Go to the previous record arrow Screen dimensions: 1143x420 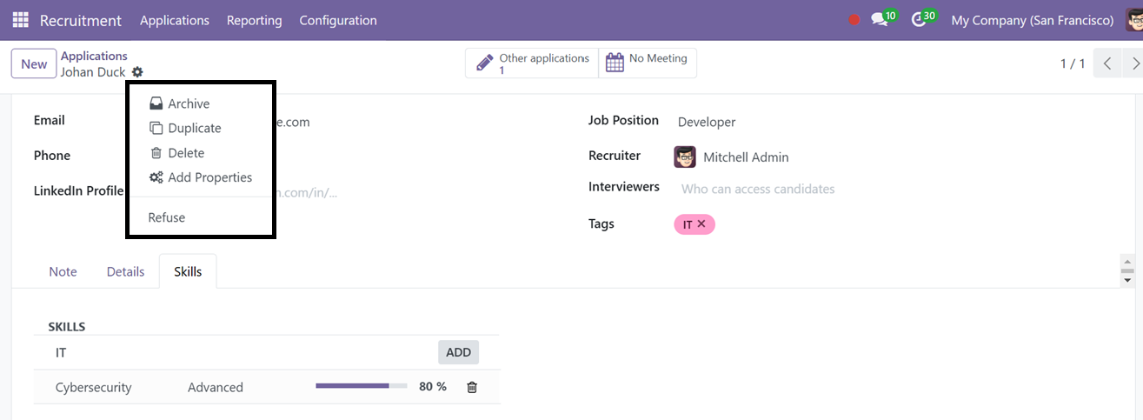point(1107,63)
